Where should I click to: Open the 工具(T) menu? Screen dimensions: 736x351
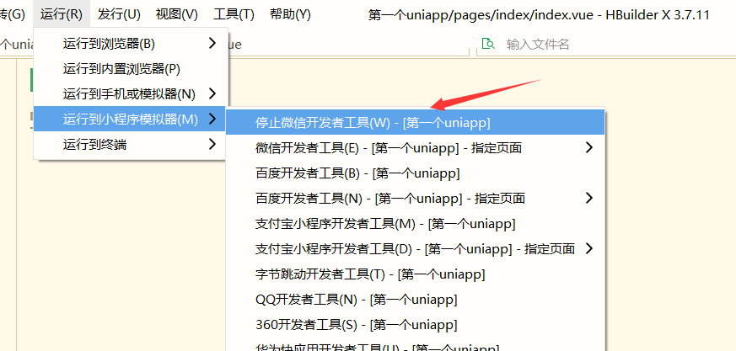234,14
